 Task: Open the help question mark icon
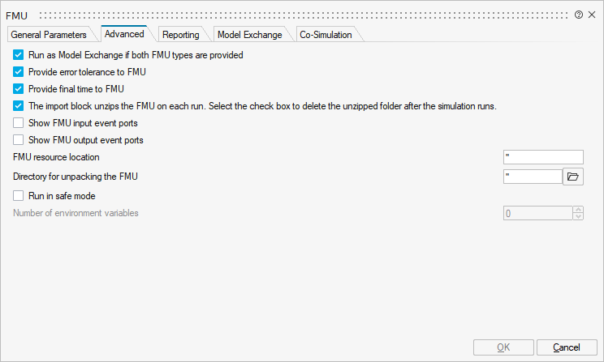(x=579, y=15)
